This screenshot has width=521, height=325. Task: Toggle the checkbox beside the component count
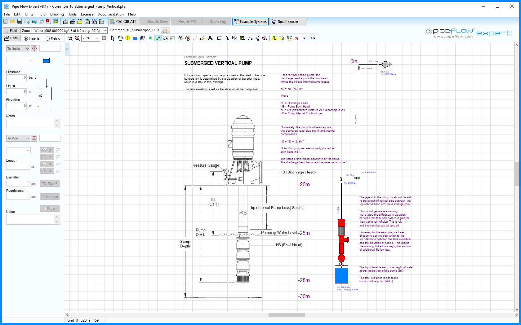point(58,157)
